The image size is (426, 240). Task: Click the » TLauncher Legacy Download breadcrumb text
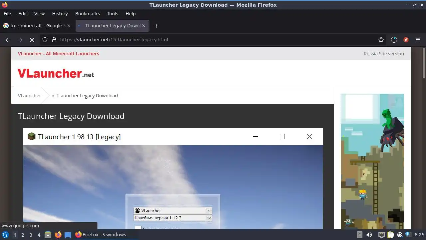tap(85, 96)
